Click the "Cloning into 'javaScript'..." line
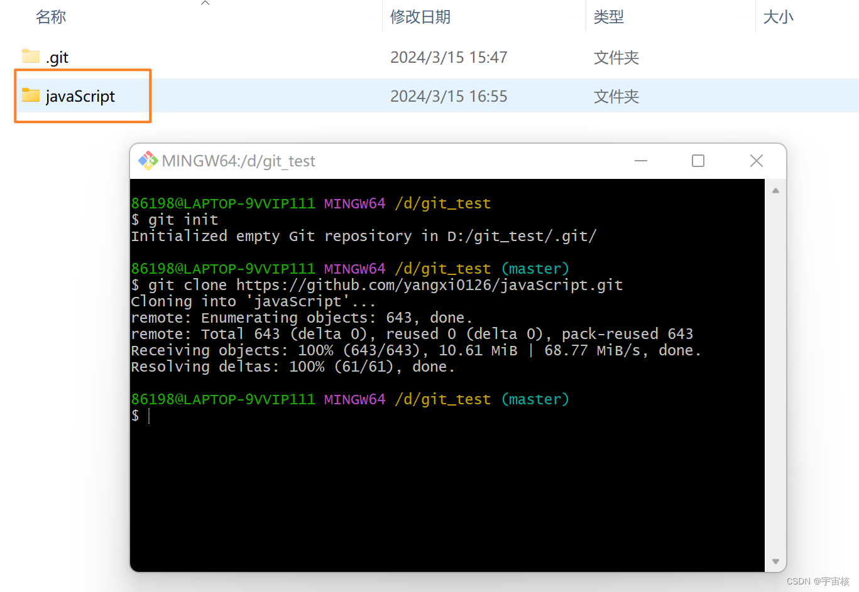Image resolution: width=859 pixels, height=592 pixels. pos(253,301)
